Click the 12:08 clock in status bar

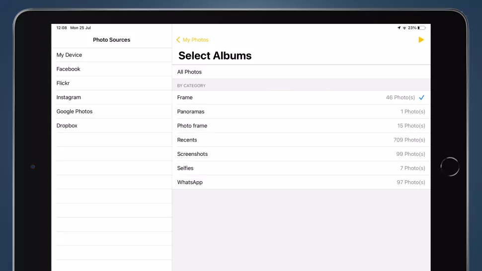(x=62, y=28)
